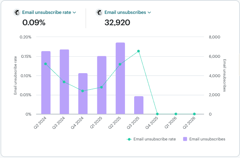Viewport: 240px width, 158px height.
Task: Click Mailchimp icon beside Email unsubscribes
Action: [100, 12]
